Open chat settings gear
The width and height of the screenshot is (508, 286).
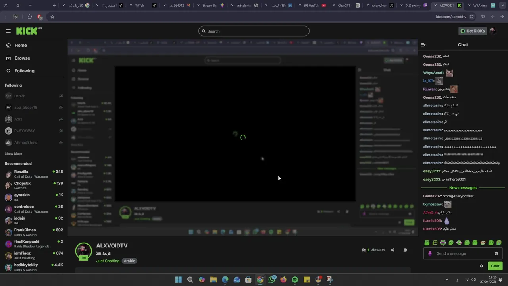[x=481, y=266]
